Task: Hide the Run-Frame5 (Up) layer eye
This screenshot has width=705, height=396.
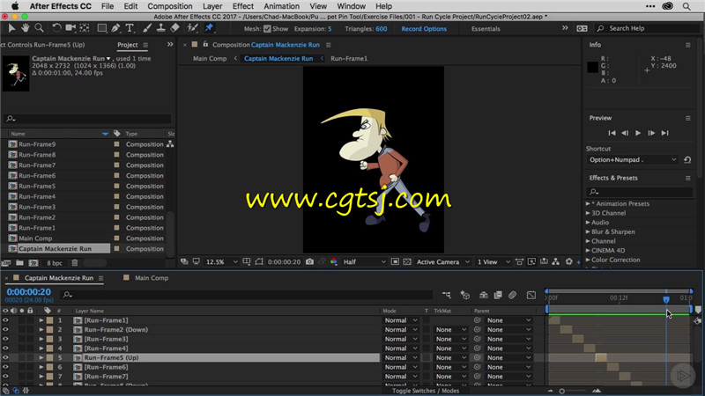Action: click(x=5, y=358)
